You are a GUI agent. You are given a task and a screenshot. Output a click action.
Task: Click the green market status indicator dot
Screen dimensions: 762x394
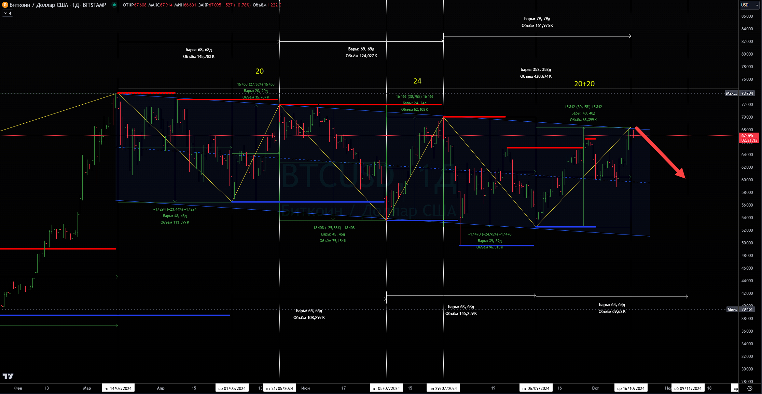114,5
